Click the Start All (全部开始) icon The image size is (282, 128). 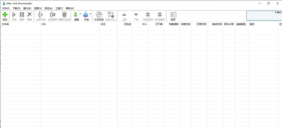coord(41,14)
